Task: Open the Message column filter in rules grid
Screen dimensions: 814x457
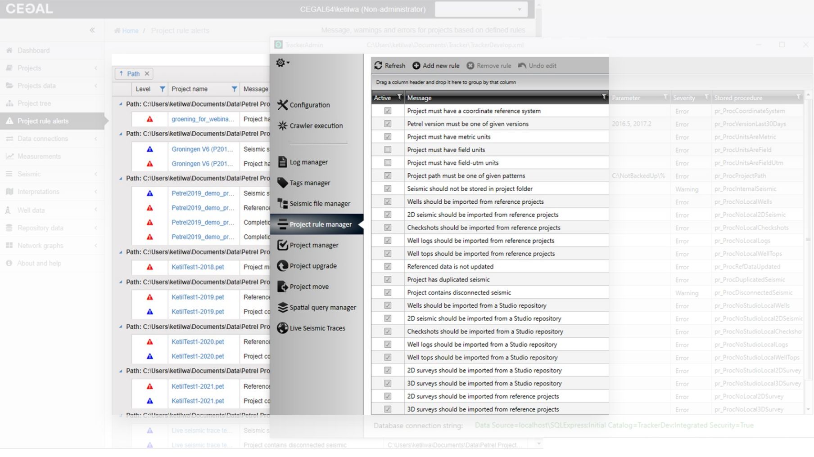Action: [604, 97]
